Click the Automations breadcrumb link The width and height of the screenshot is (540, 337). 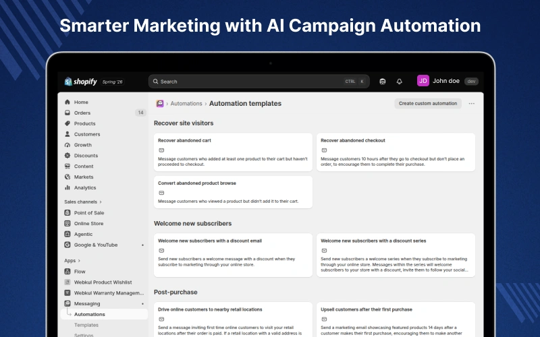186,104
